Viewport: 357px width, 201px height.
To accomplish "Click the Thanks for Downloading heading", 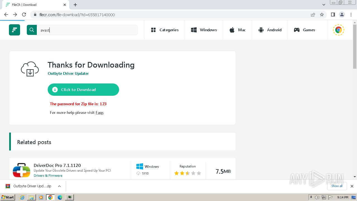I will click(91, 65).
